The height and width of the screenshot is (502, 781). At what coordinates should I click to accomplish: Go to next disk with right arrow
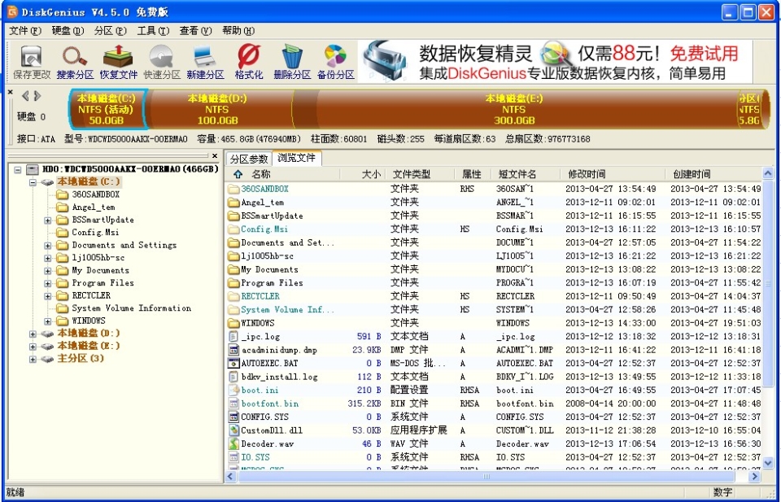coord(37,96)
